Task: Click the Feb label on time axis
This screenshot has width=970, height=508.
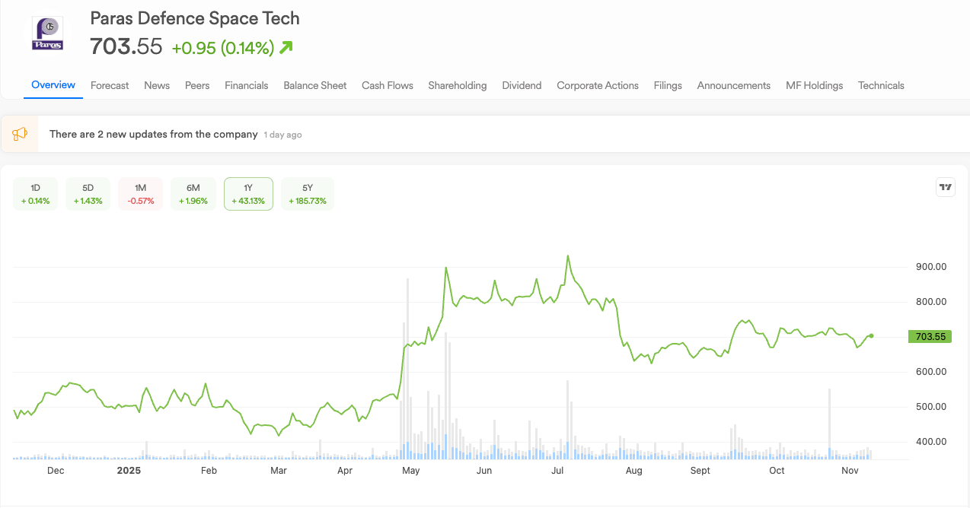Action: click(x=209, y=471)
